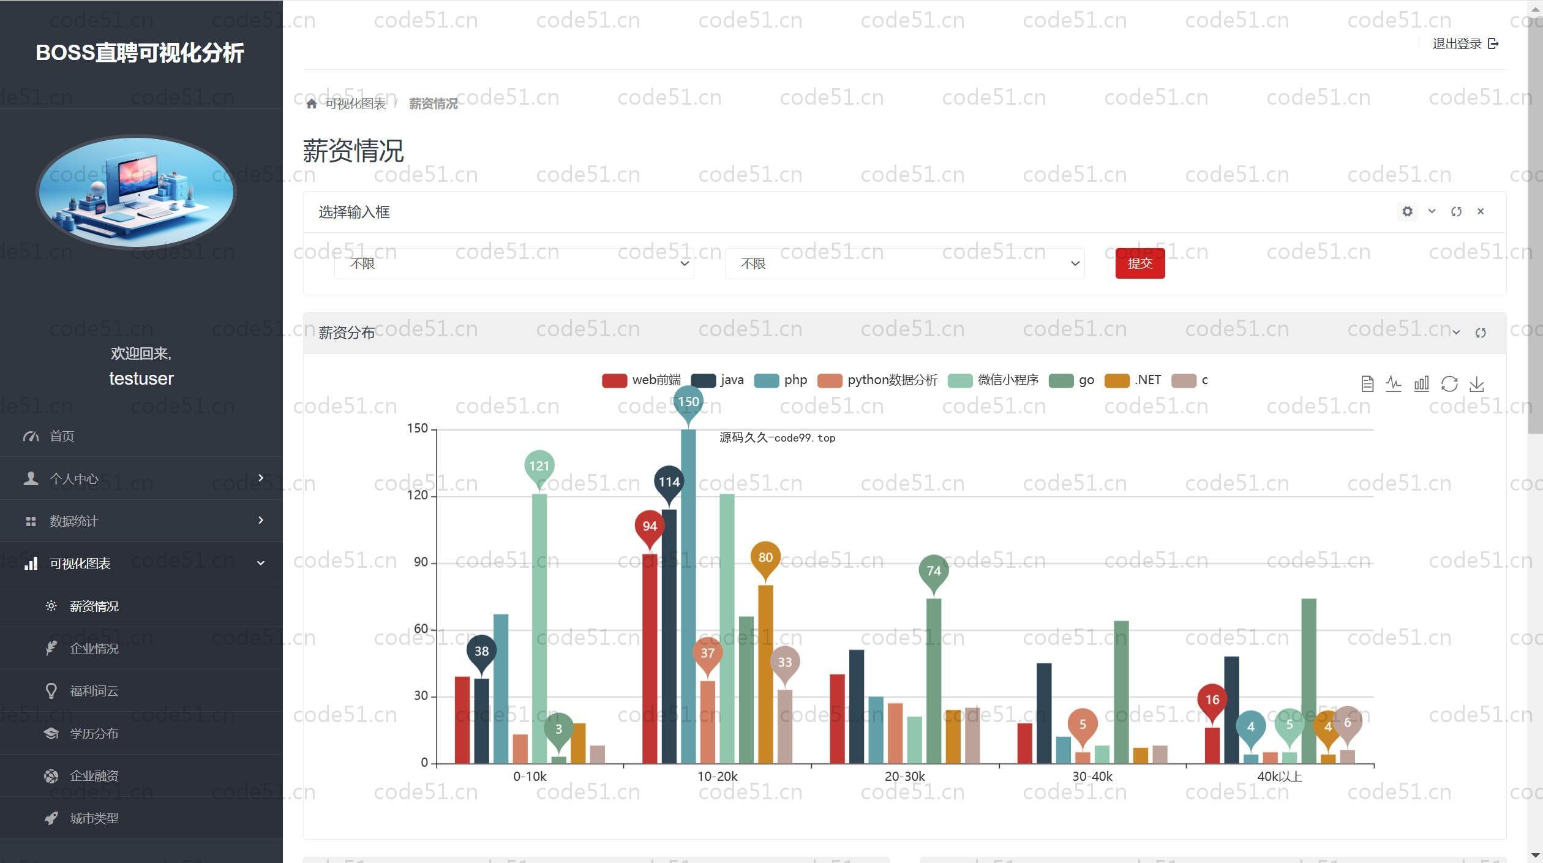The width and height of the screenshot is (1543, 863).
Task: Toggle web前端 series in legend
Action: pyautogui.click(x=641, y=380)
